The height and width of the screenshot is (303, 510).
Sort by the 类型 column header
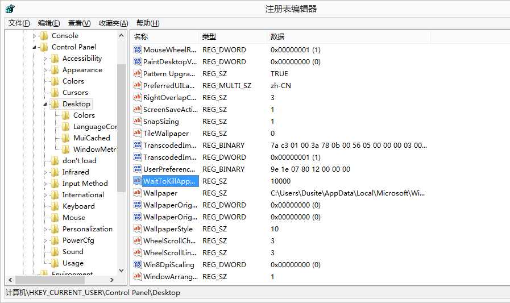tap(233, 37)
